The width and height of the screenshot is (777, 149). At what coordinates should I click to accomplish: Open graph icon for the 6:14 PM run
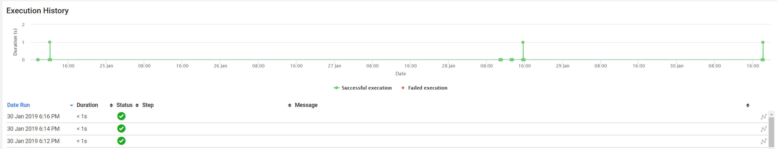click(x=763, y=129)
